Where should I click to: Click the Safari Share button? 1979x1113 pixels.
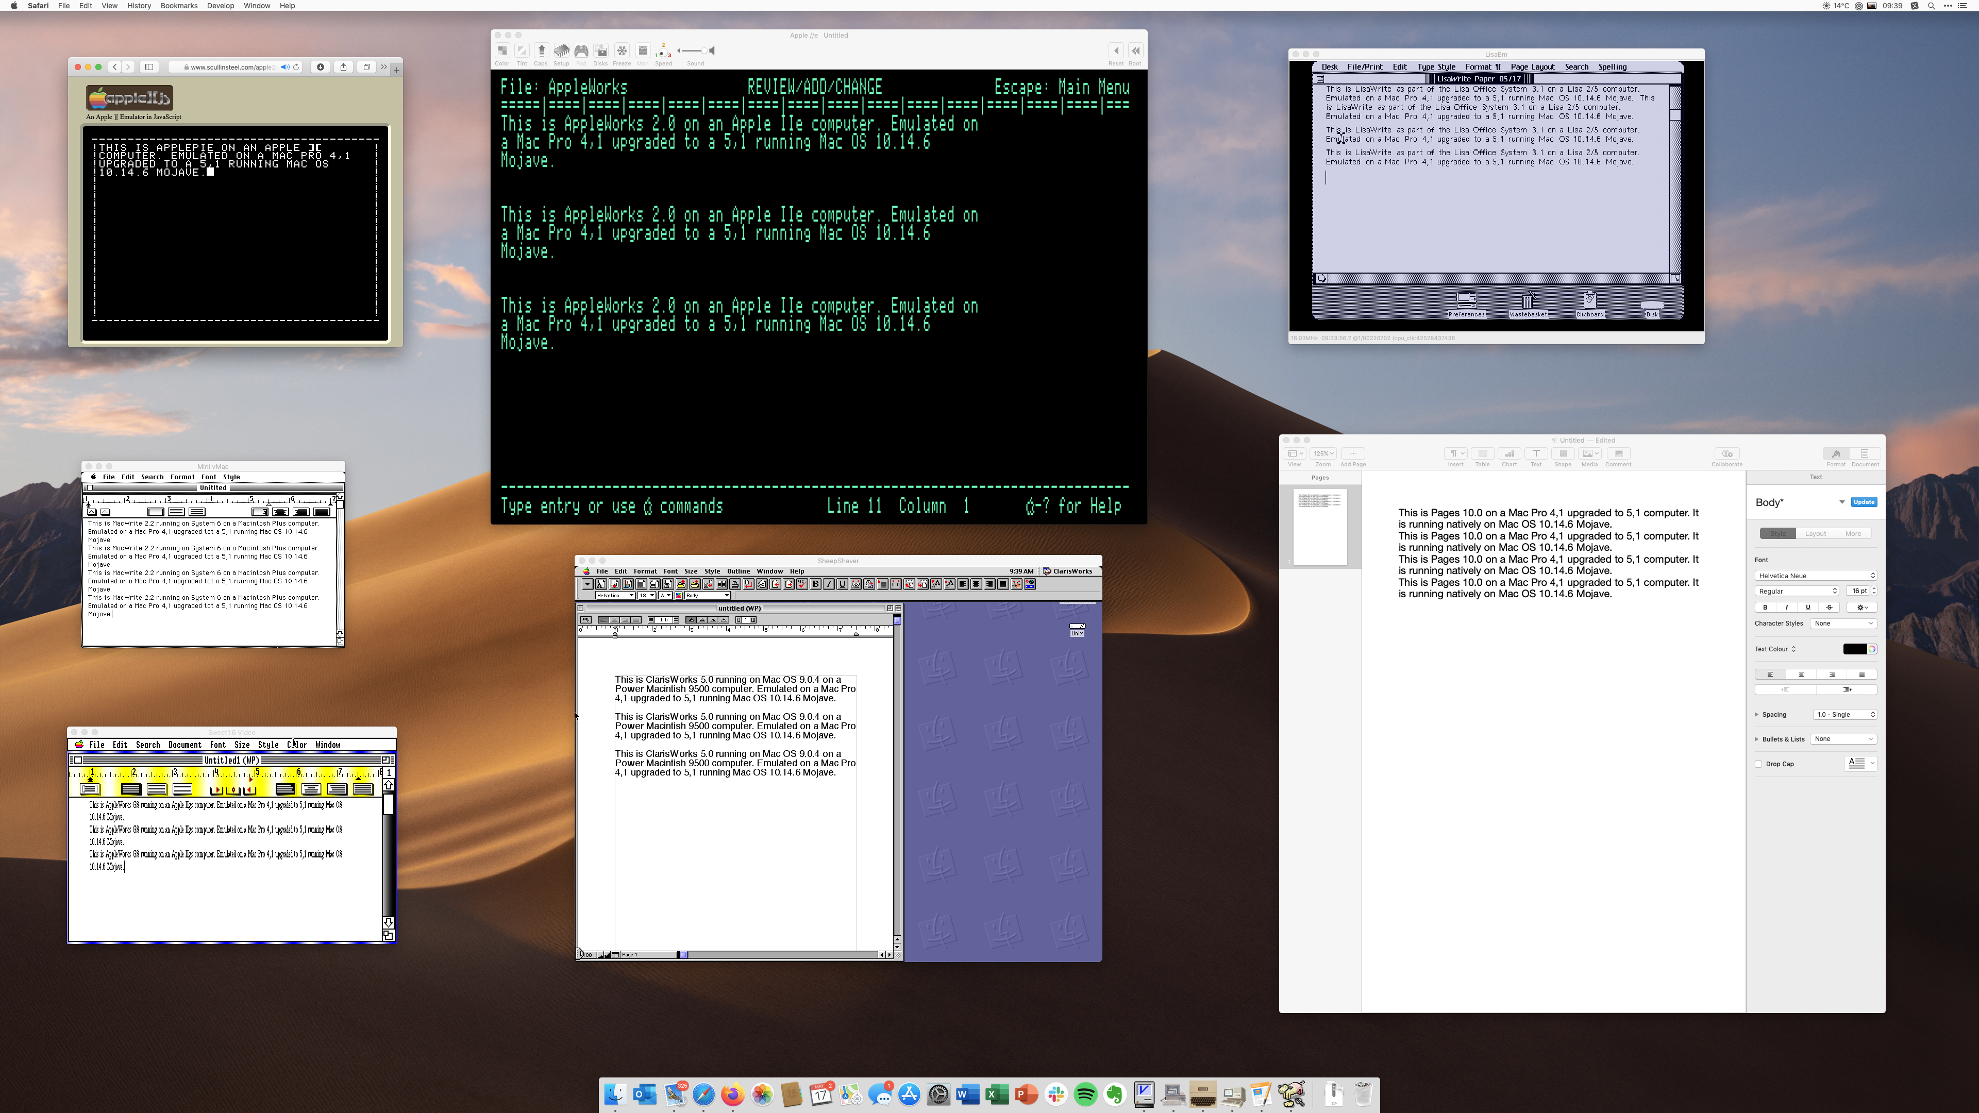(343, 67)
